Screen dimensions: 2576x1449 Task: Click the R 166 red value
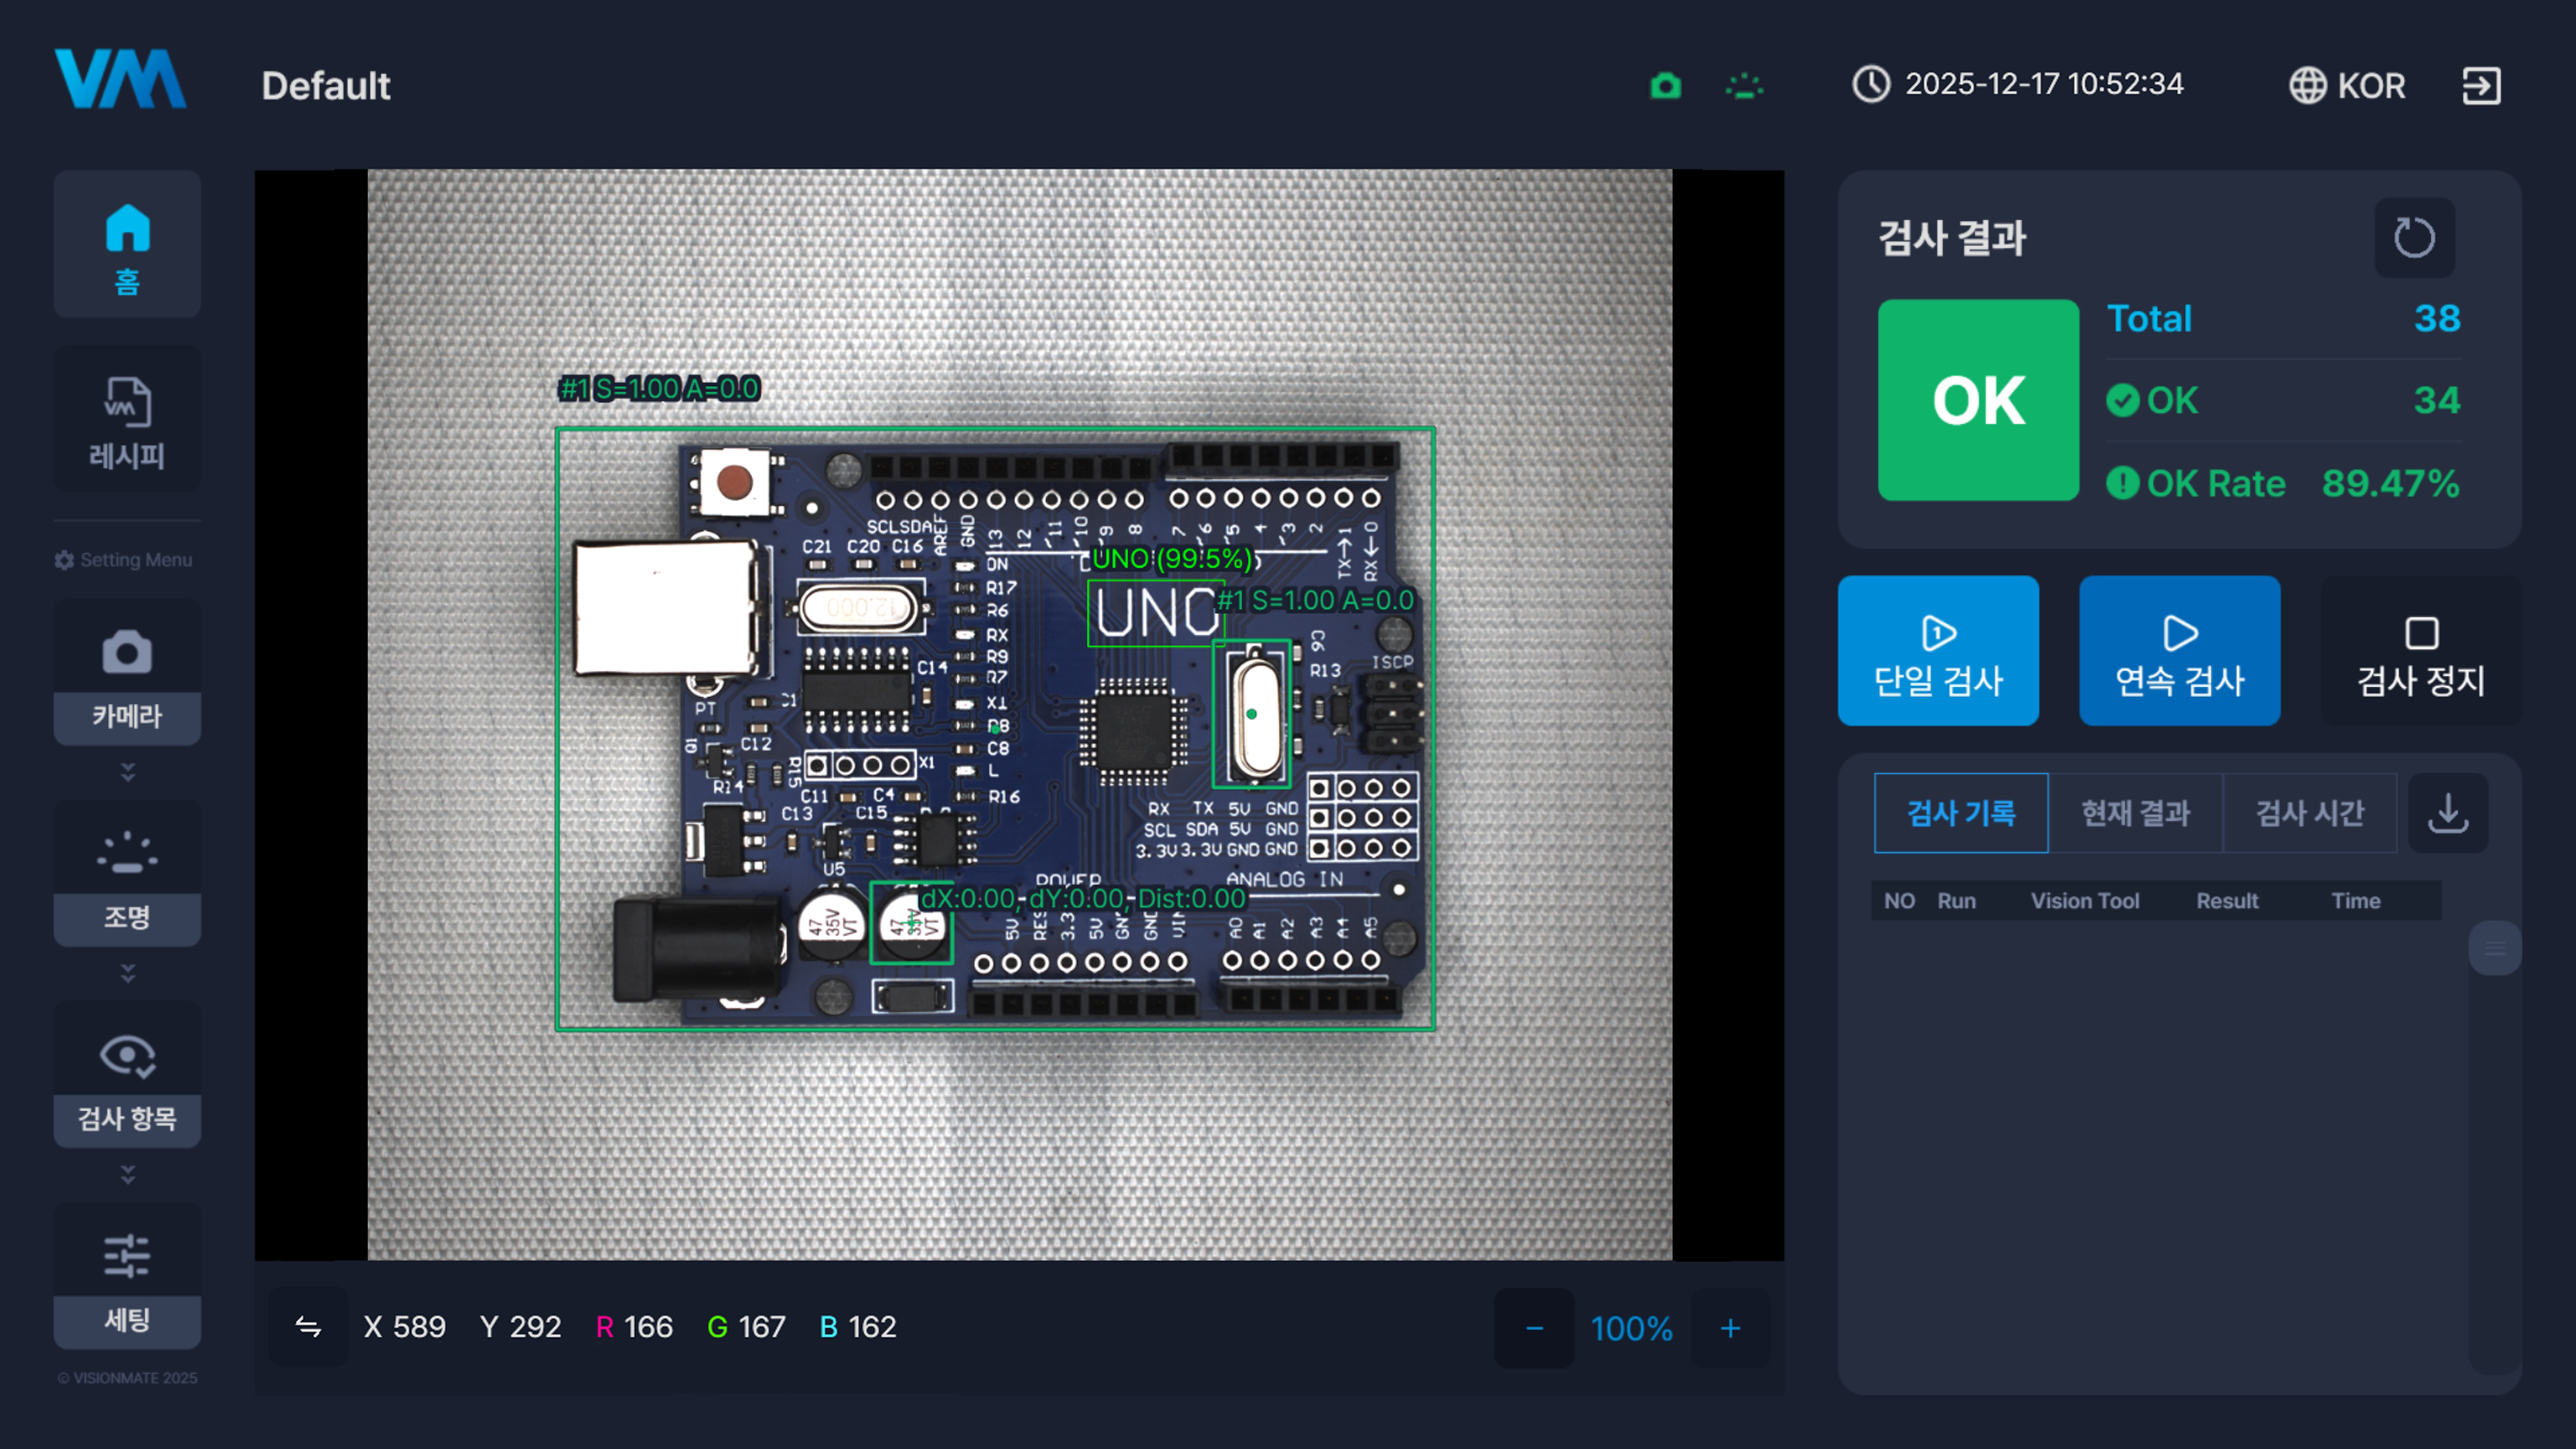(634, 1327)
